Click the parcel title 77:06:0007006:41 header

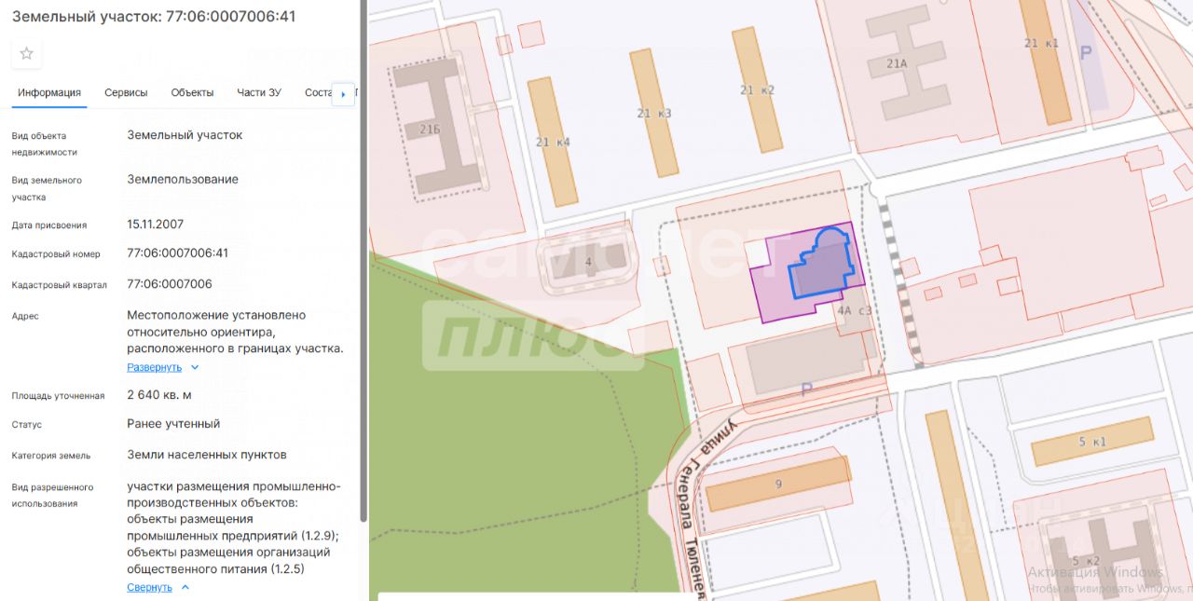[154, 17]
